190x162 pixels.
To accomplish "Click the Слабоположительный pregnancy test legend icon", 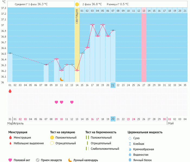I will click(x=87, y=149).
